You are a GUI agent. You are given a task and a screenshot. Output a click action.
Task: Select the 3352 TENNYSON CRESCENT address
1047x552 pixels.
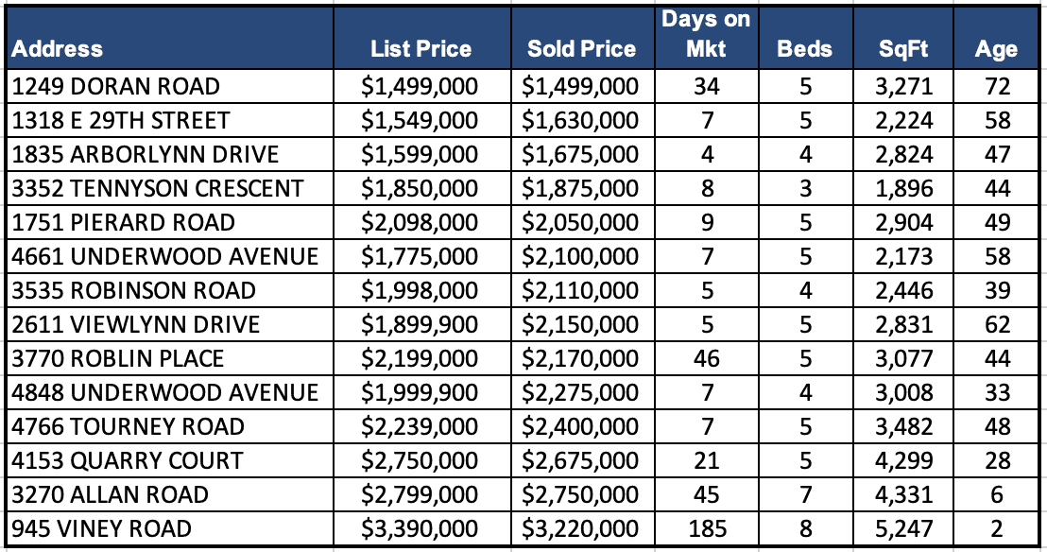(158, 189)
